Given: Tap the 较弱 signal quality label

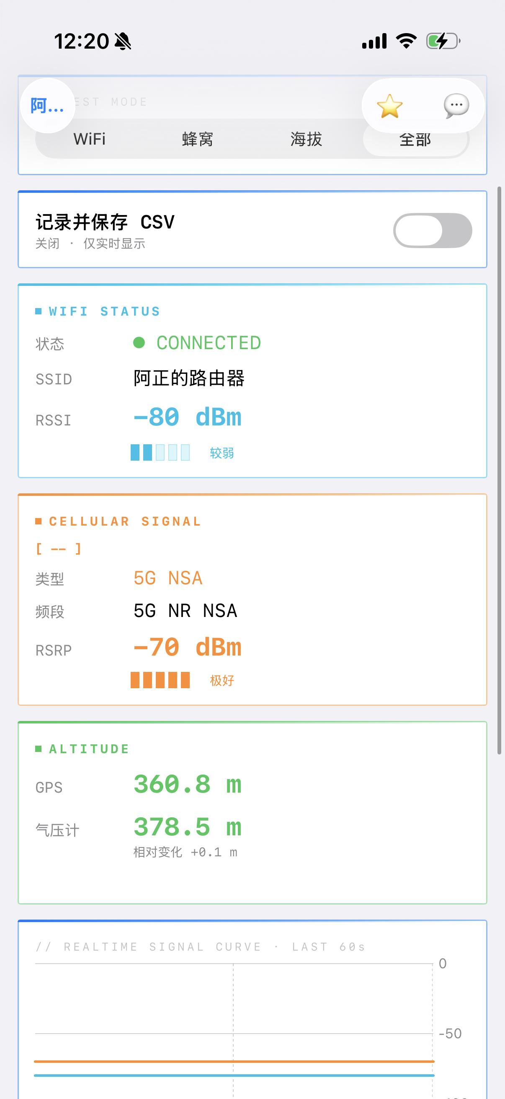Looking at the screenshot, I should coord(221,453).
